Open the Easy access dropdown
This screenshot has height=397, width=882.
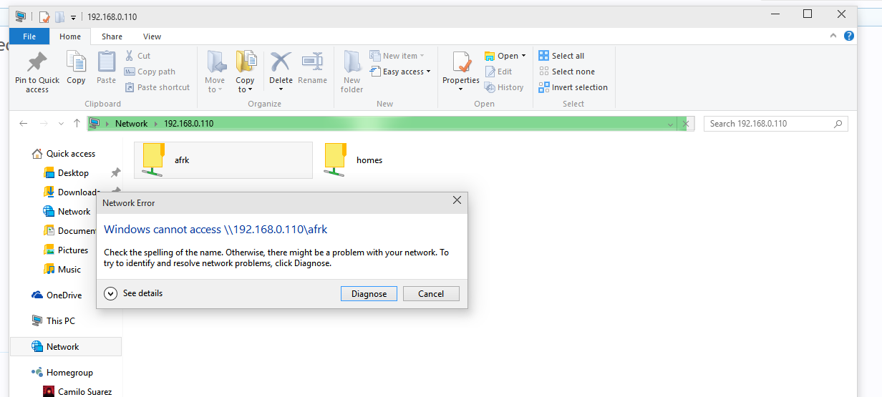tap(400, 72)
